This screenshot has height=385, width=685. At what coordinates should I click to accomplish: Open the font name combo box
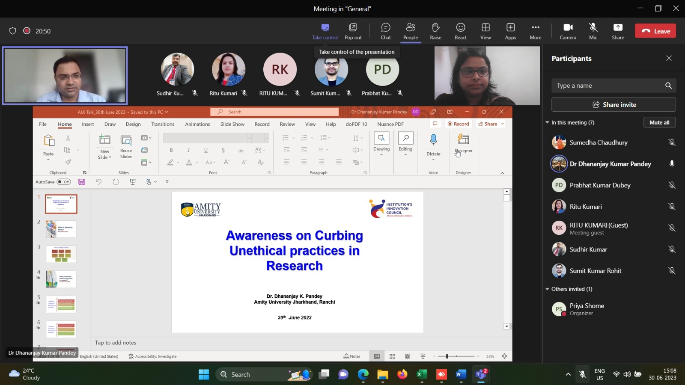(207, 138)
